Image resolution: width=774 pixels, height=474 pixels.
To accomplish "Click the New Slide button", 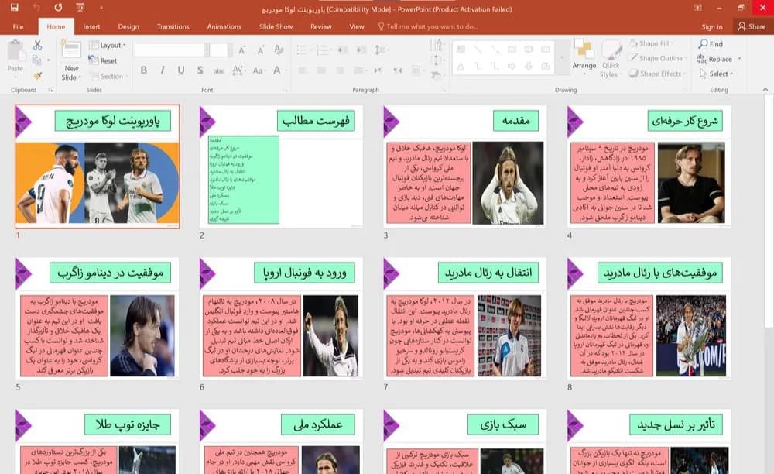I will (x=71, y=60).
